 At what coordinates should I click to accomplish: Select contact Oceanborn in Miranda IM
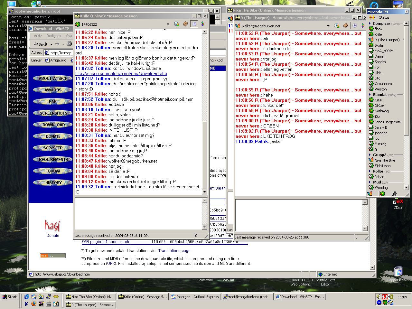[383, 84]
